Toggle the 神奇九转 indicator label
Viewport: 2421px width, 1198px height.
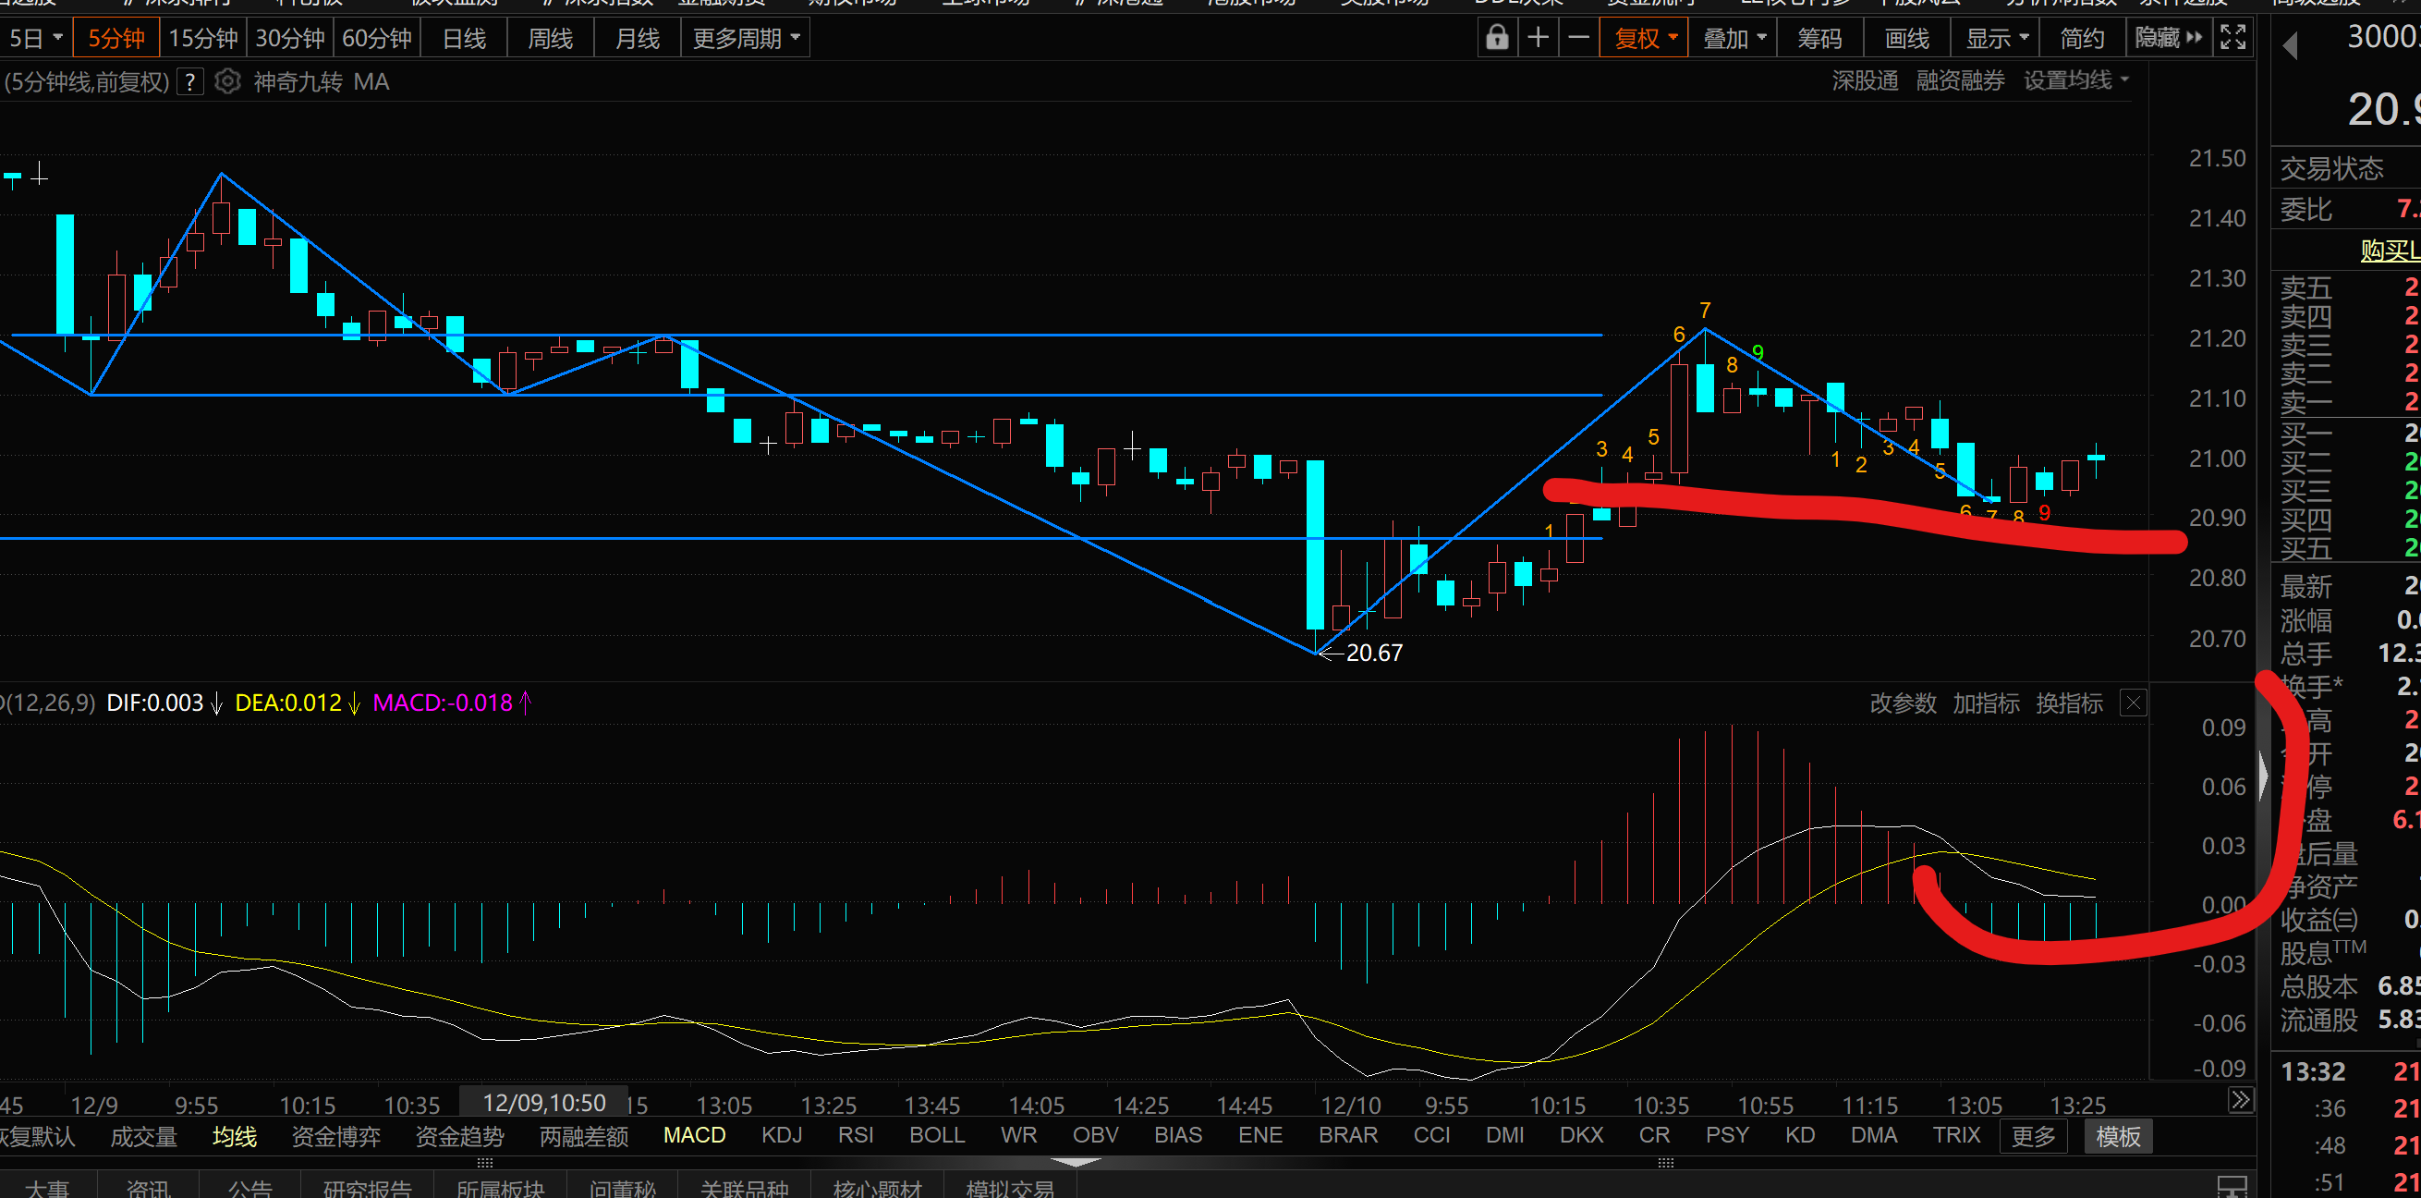(298, 82)
